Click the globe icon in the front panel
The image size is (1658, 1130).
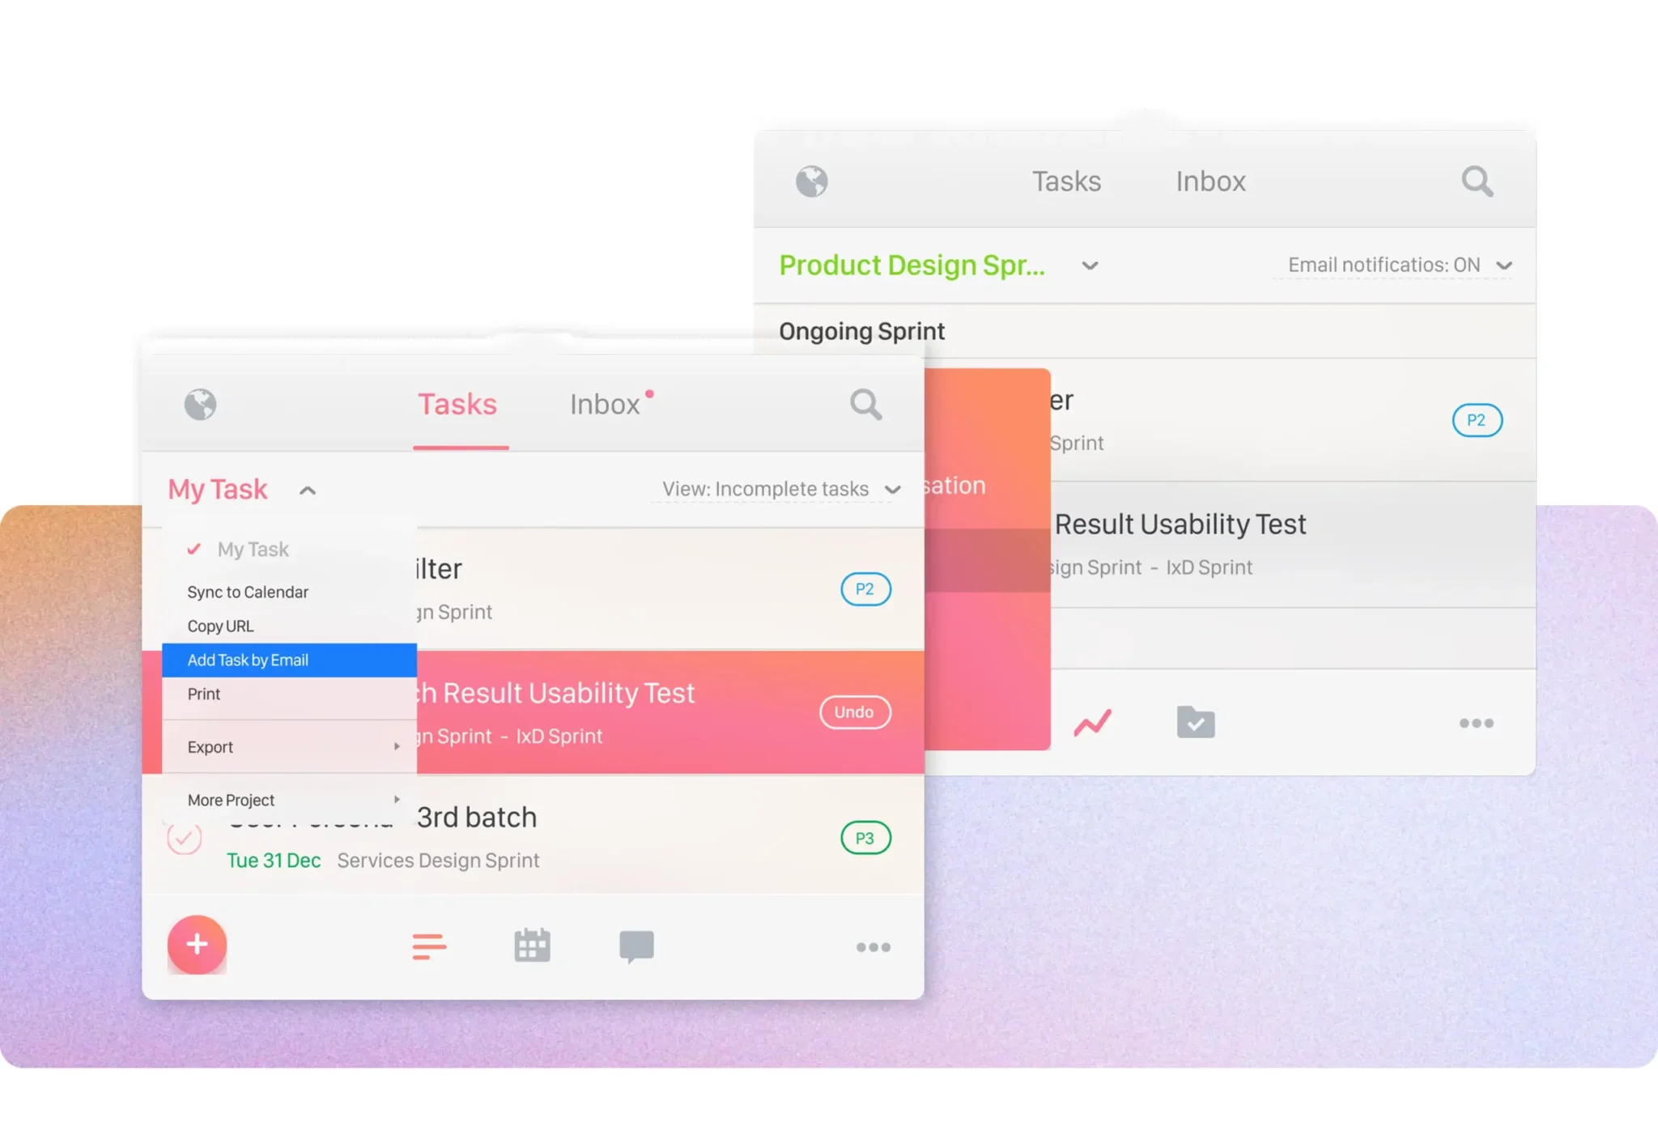coord(200,404)
